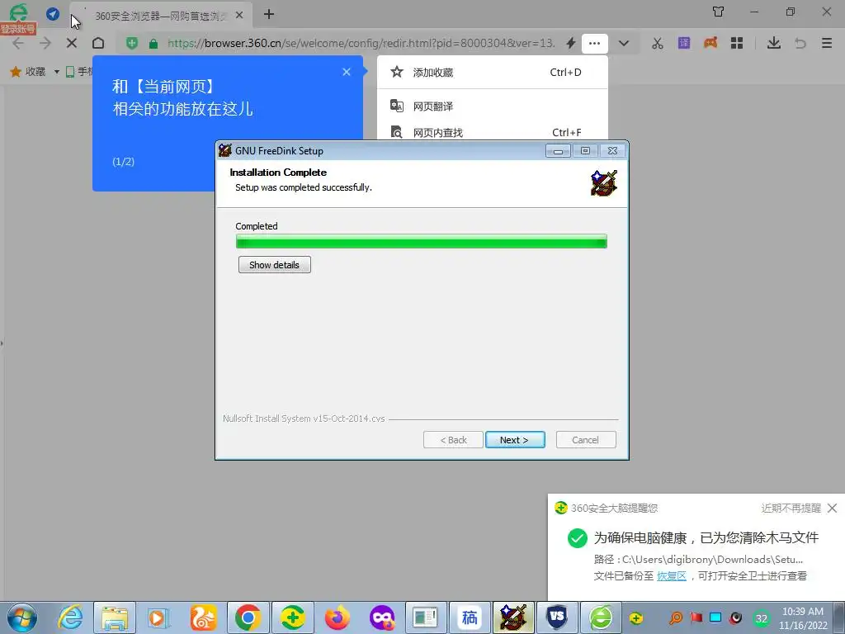The width and height of the screenshot is (845, 634).
Task: Click the browser forward arrow
Action: coord(45,43)
